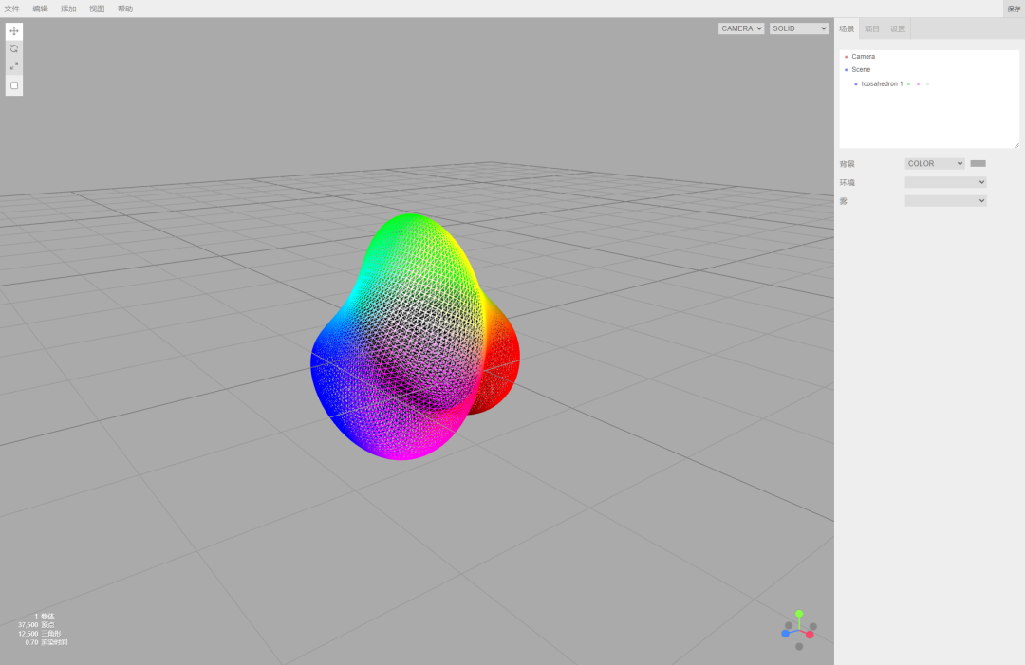Open the 帮助 (Help) menu

(125, 9)
